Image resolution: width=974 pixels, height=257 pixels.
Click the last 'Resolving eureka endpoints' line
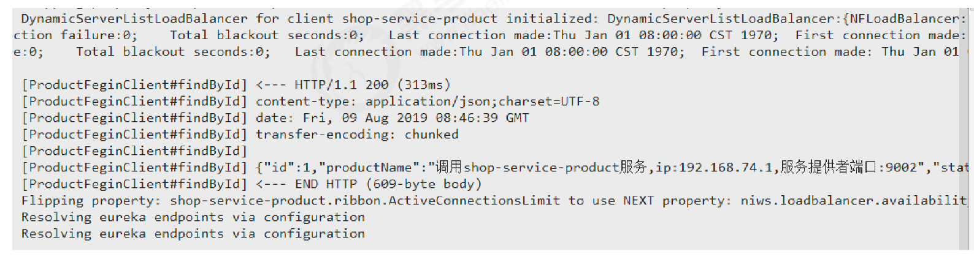(193, 233)
